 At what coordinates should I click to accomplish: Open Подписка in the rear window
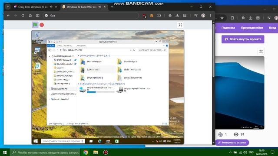[228, 28]
